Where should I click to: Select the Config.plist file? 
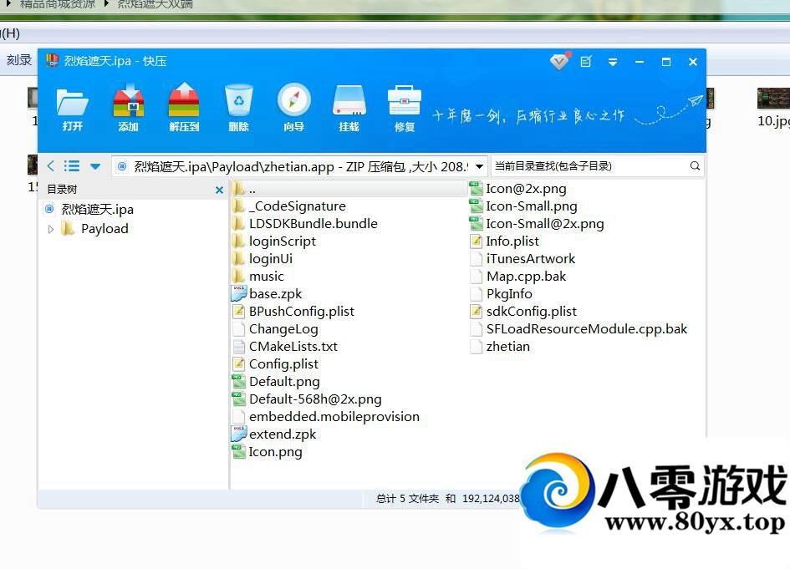pyautogui.click(x=283, y=364)
